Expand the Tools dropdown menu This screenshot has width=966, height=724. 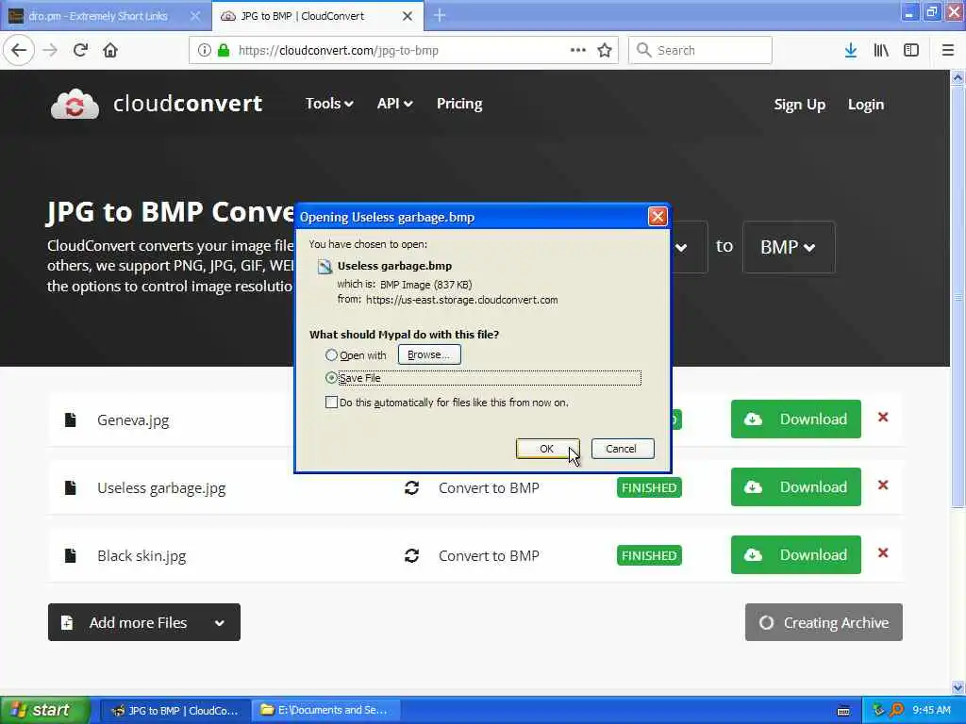[x=329, y=104]
